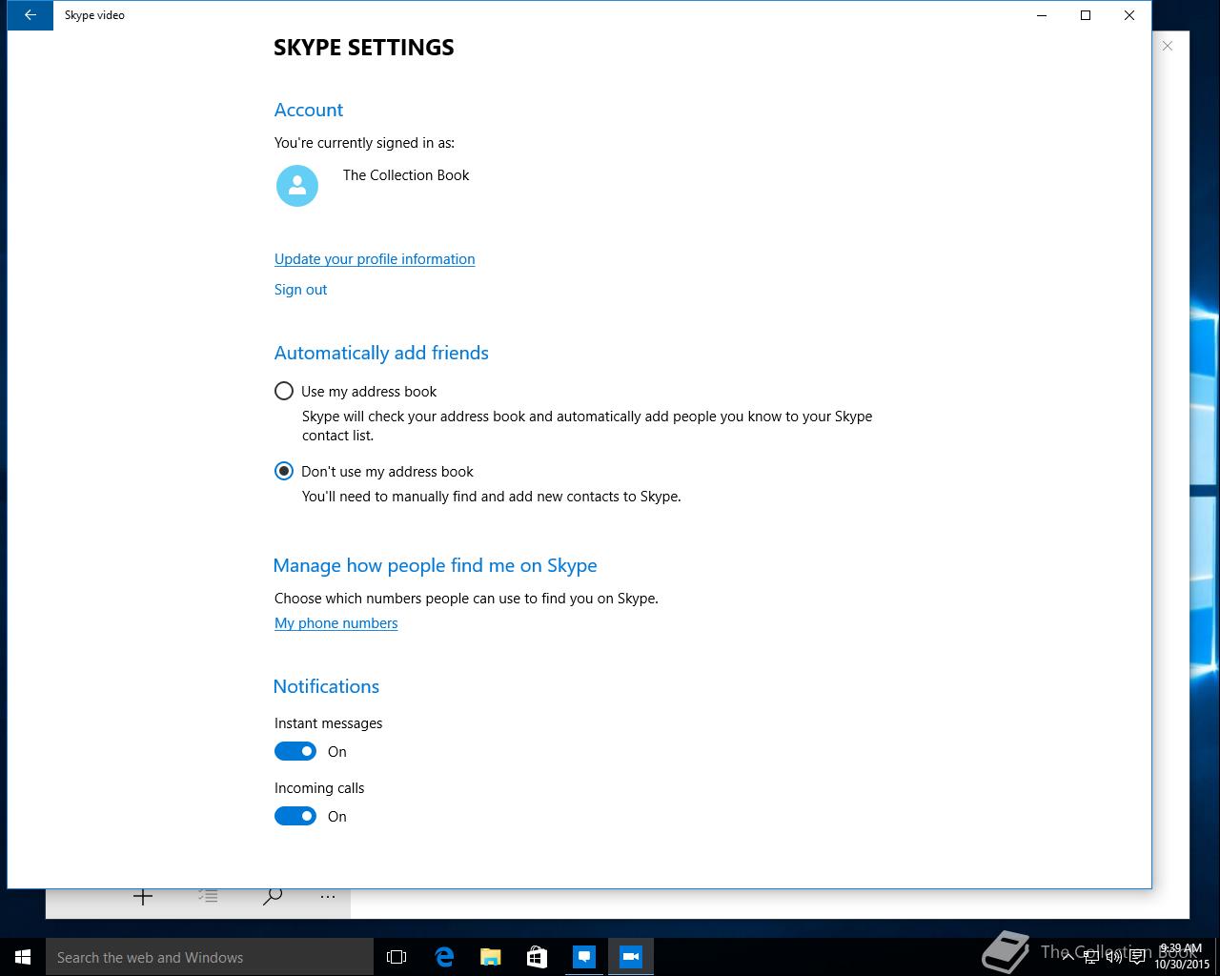The width and height of the screenshot is (1220, 976).
Task: Open File Explorer from the taskbar
Action: 491,957
